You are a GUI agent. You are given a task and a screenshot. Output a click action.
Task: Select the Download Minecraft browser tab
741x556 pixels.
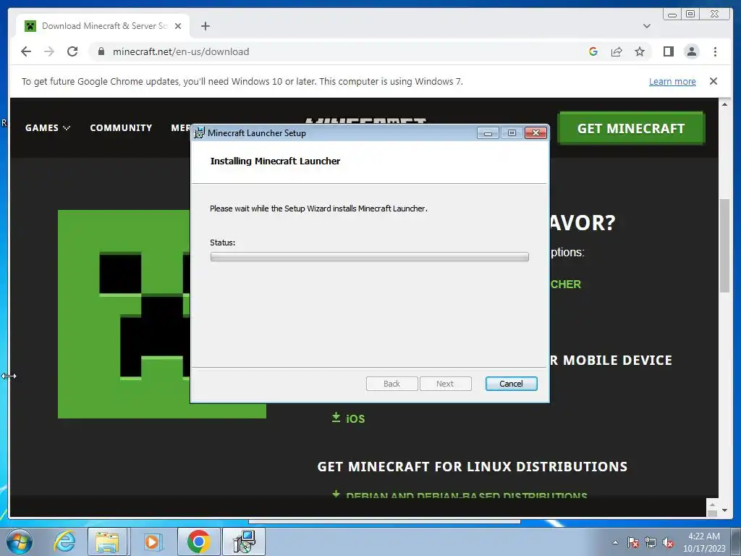tap(103, 26)
